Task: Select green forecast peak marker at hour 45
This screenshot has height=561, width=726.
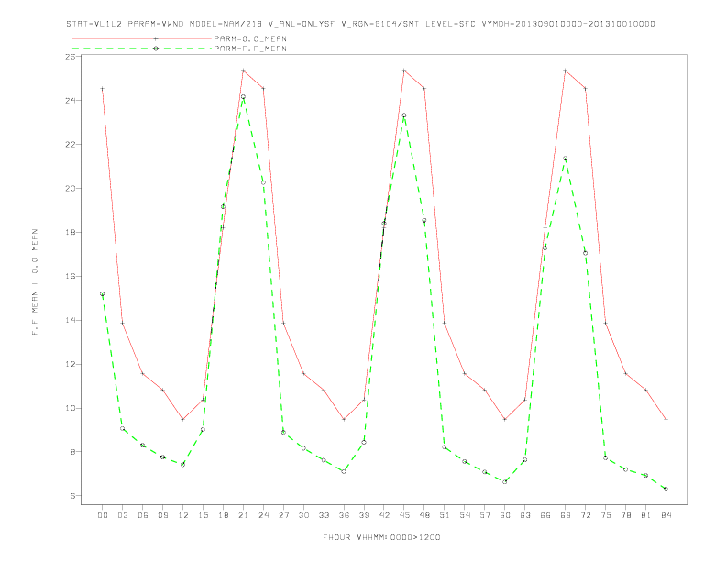Action: (403, 115)
